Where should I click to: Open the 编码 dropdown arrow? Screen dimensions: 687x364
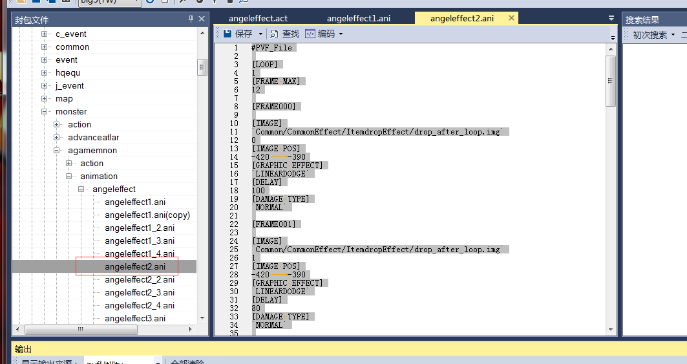tap(341, 34)
